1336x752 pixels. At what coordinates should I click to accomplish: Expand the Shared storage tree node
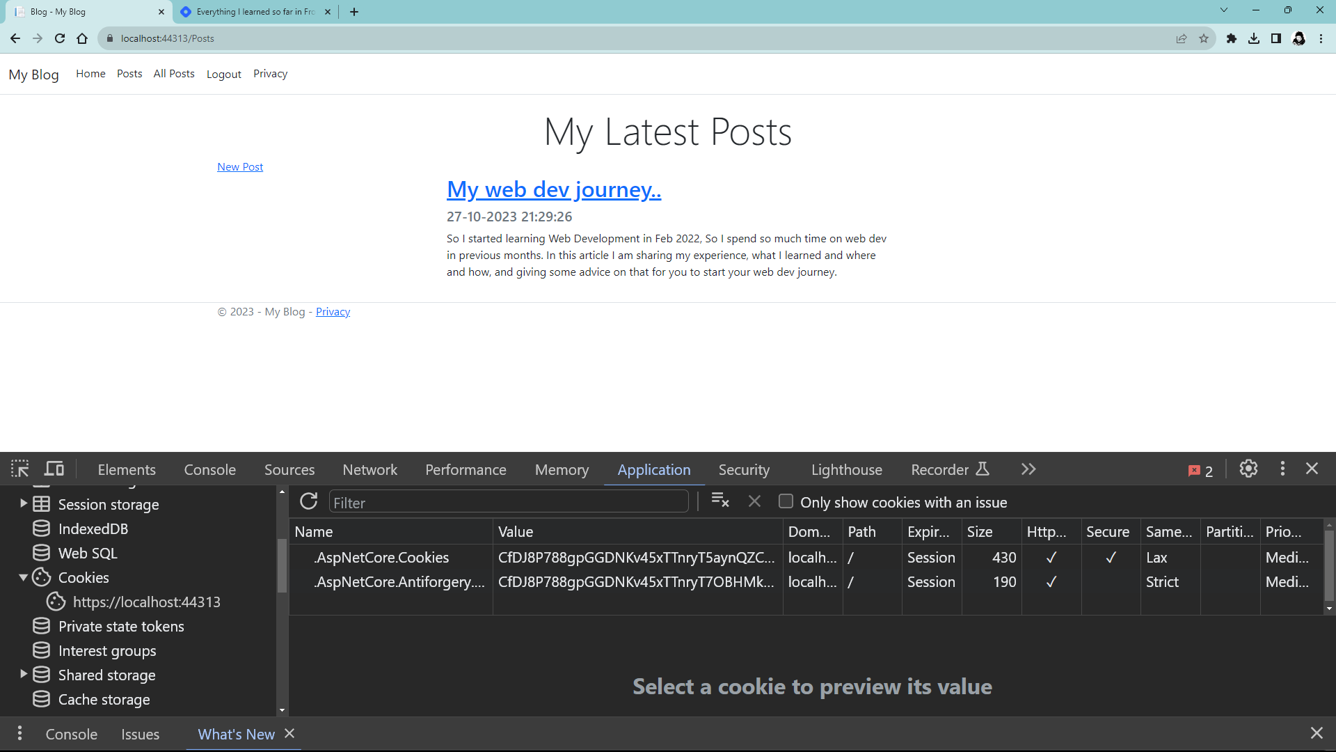[x=23, y=674]
